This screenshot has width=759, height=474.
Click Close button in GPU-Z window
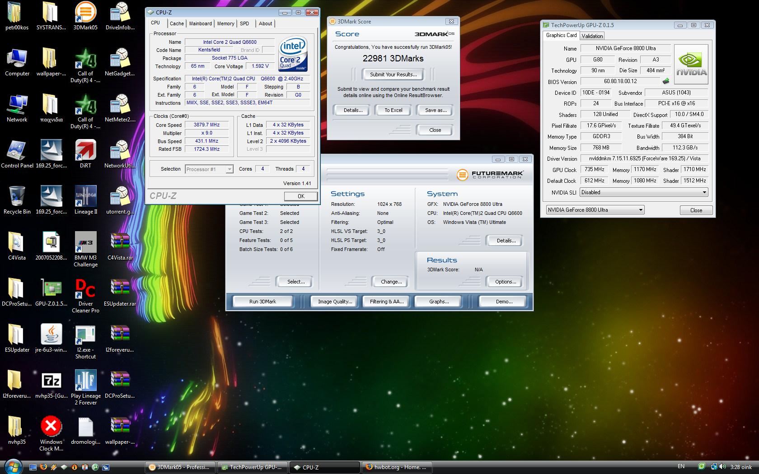696,210
